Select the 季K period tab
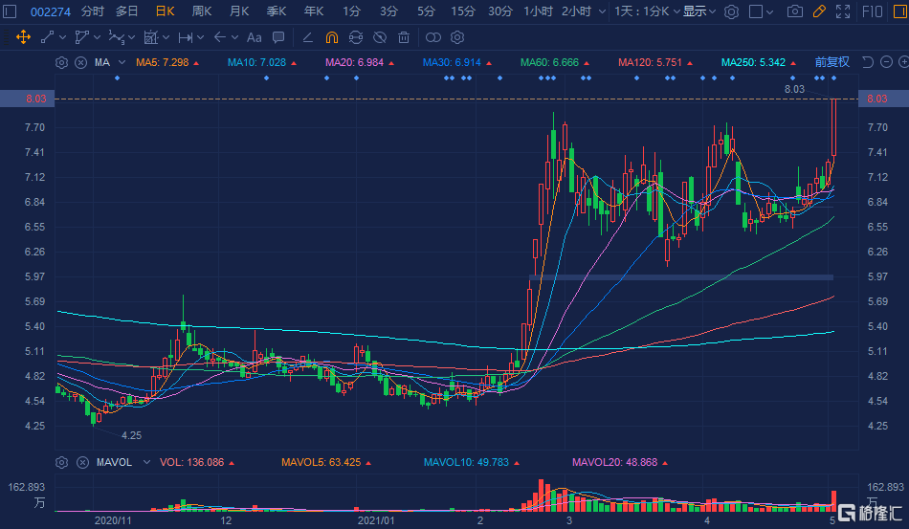Image resolution: width=909 pixels, height=529 pixels. pyautogui.click(x=277, y=11)
